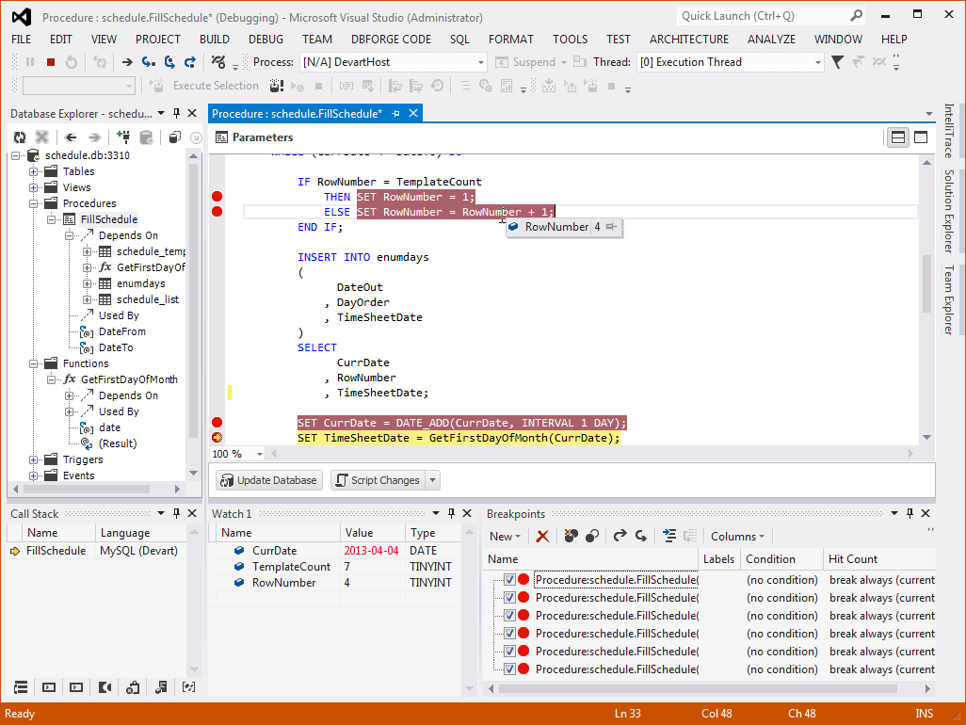Click the Pause debugging icon
The height and width of the screenshot is (725, 966).
point(30,62)
